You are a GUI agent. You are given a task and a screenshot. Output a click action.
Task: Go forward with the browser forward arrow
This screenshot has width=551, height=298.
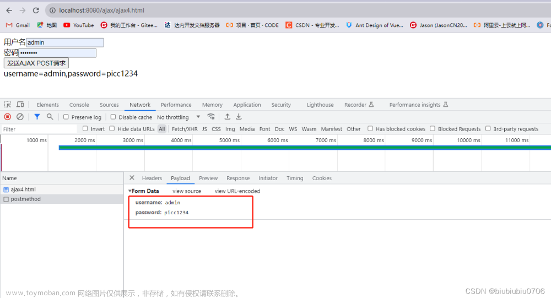tap(23, 10)
